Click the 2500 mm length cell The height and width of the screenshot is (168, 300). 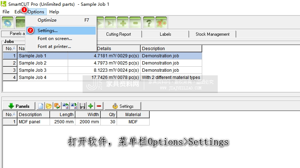(63, 122)
